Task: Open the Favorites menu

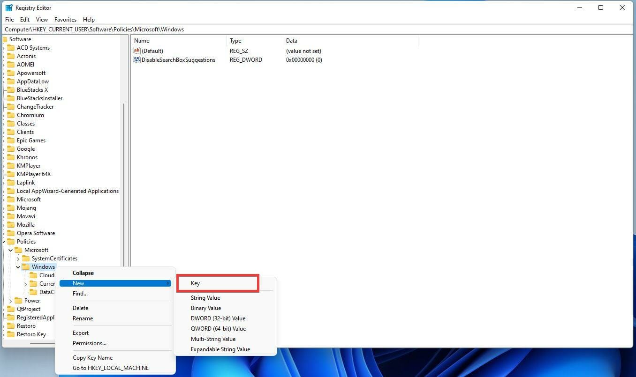Action: [65, 19]
